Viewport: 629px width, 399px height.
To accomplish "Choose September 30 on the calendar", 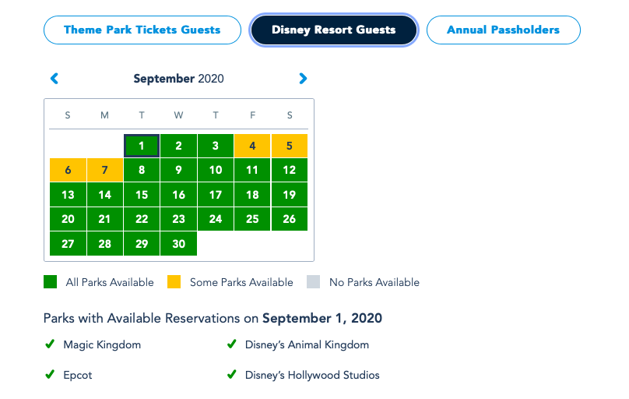I will click(x=179, y=244).
